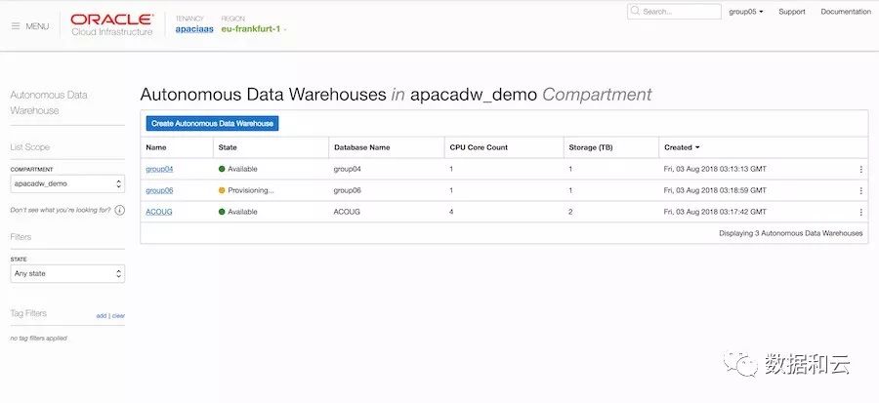Open actions menu for group04 row
Image resolution: width=879 pixels, height=403 pixels.
pyautogui.click(x=860, y=169)
